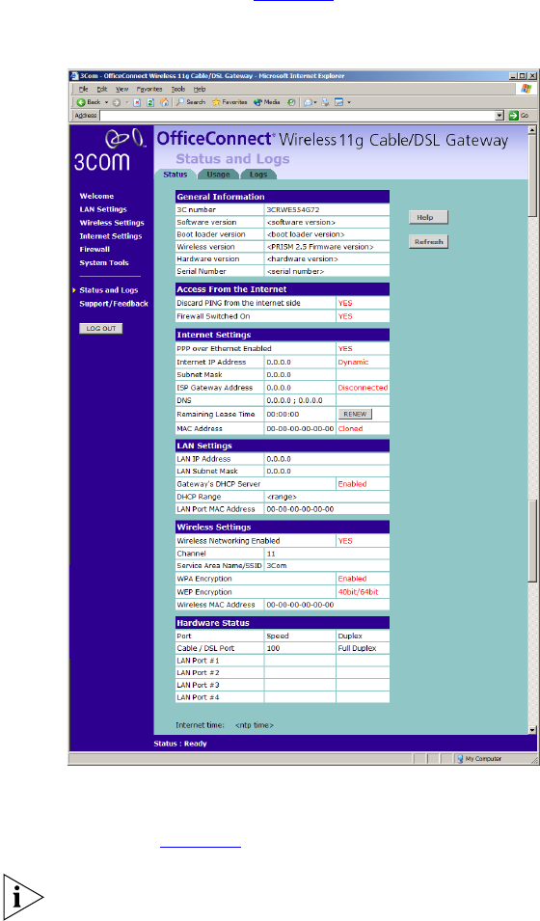The image size is (540, 921).
Task: Open the Search pane from the toolbar
Action: [x=190, y=102]
